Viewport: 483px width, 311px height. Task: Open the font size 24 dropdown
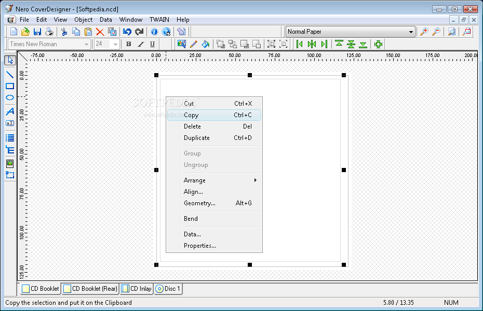click(x=115, y=44)
